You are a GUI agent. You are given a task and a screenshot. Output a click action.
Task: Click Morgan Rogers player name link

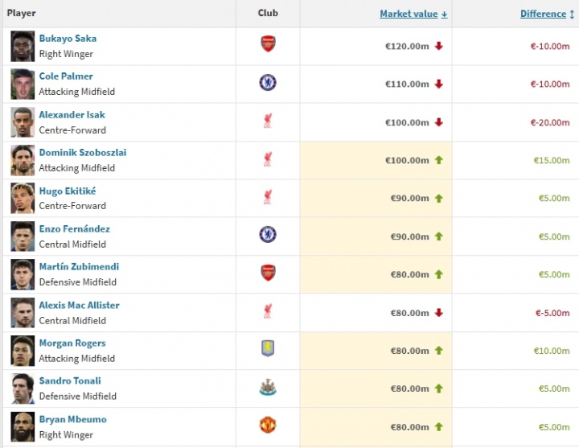(72, 343)
